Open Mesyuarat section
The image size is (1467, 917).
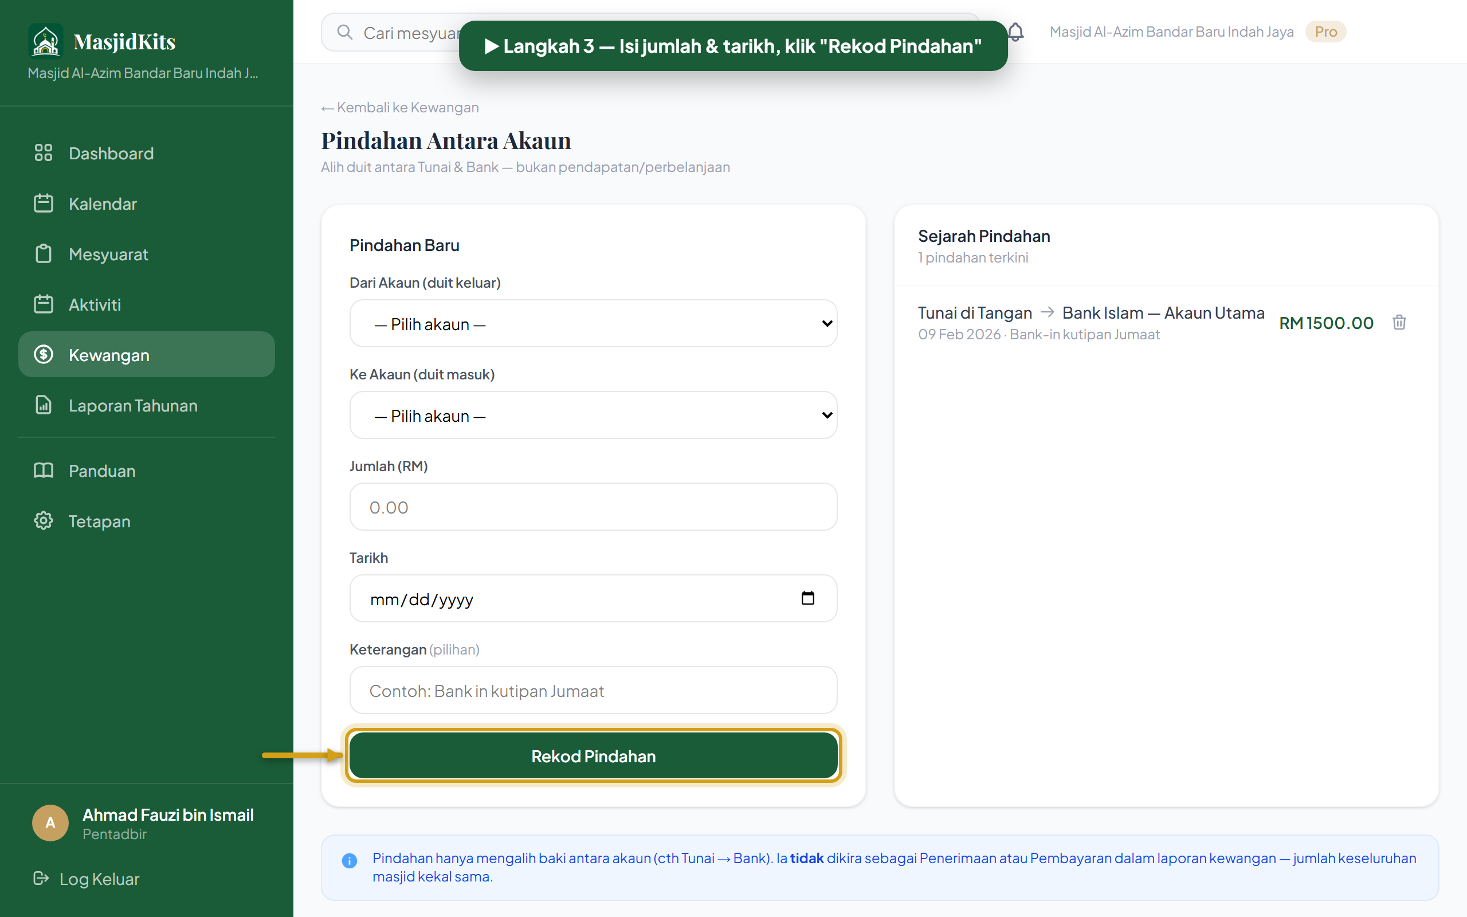pos(147,254)
